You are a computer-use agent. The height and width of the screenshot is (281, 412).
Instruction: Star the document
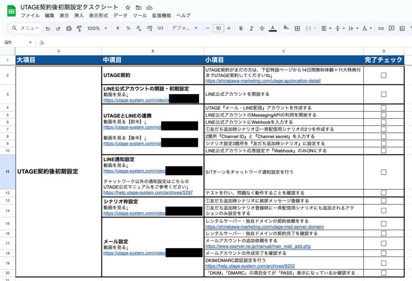tap(128, 8)
